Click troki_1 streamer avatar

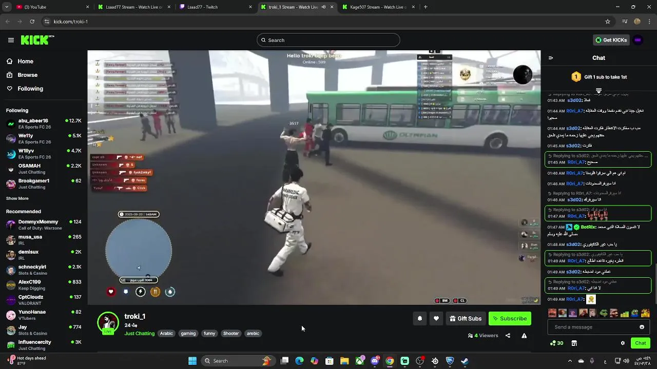coord(108,322)
